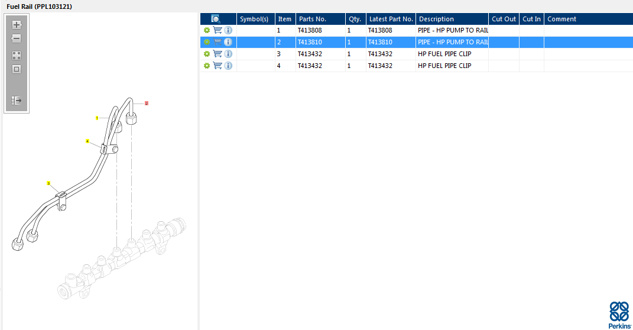Click the Comment column header
The image size is (633, 330).
pos(588,19)
